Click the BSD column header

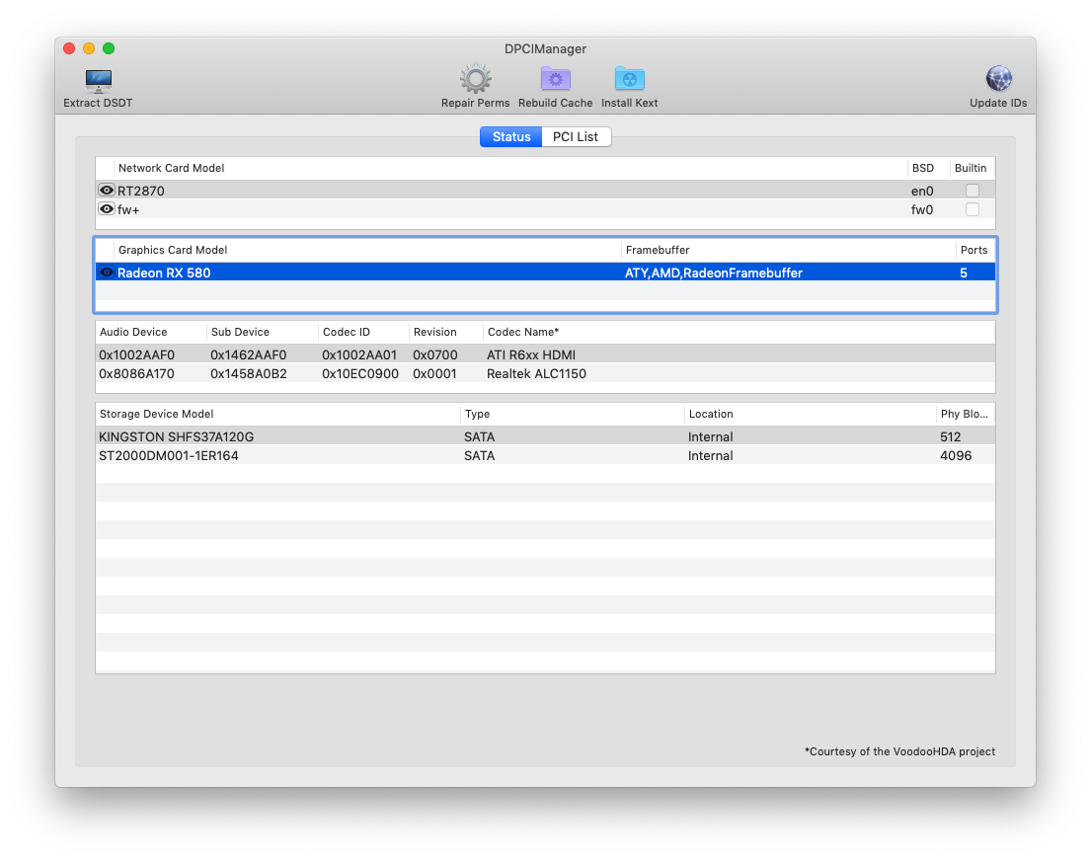click(x=928, y=168)
